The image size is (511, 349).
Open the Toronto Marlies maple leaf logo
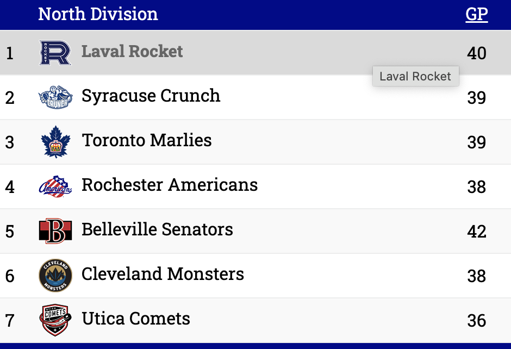[x=55, y=142]
